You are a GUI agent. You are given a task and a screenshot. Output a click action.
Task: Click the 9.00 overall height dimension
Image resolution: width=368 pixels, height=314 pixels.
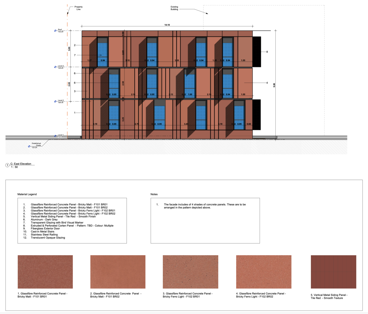tap(274, 85)
